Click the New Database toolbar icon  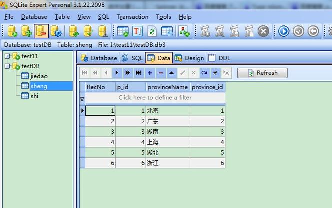coord(12,31)
